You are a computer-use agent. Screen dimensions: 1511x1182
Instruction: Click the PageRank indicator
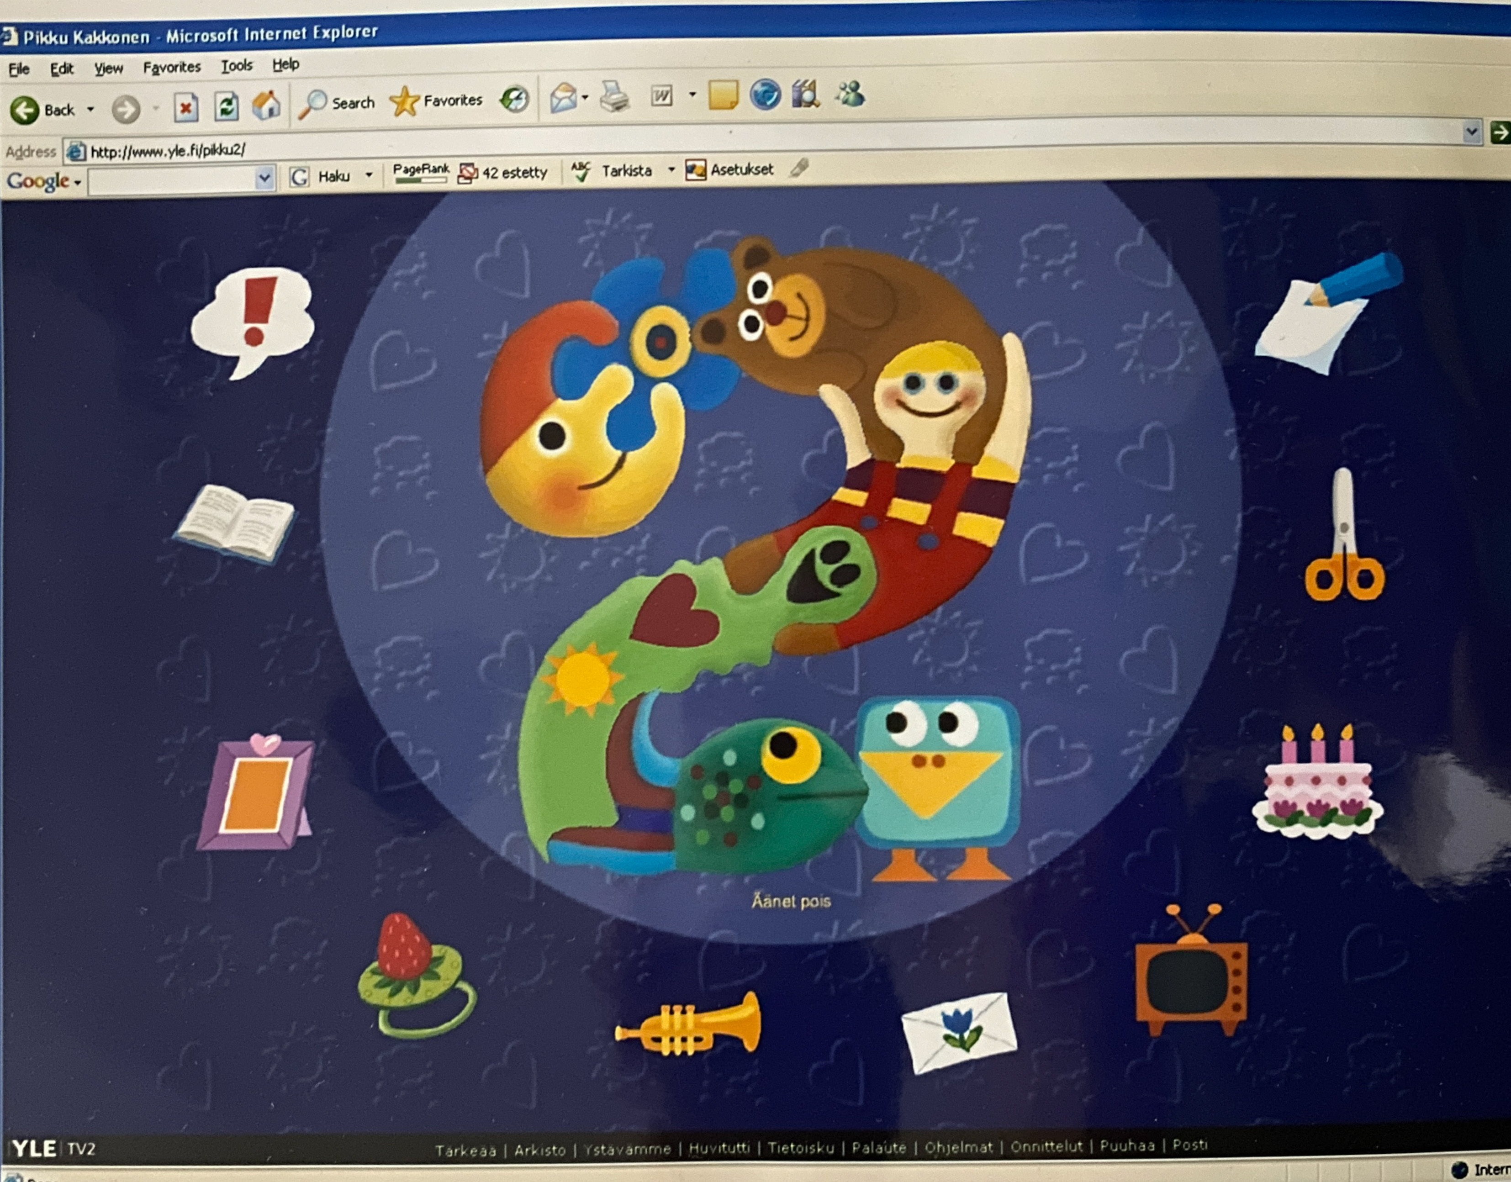click(421, 172)
